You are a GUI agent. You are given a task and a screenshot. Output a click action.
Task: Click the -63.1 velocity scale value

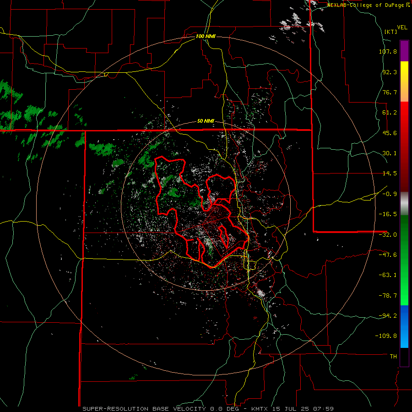(x=388, y=275)
